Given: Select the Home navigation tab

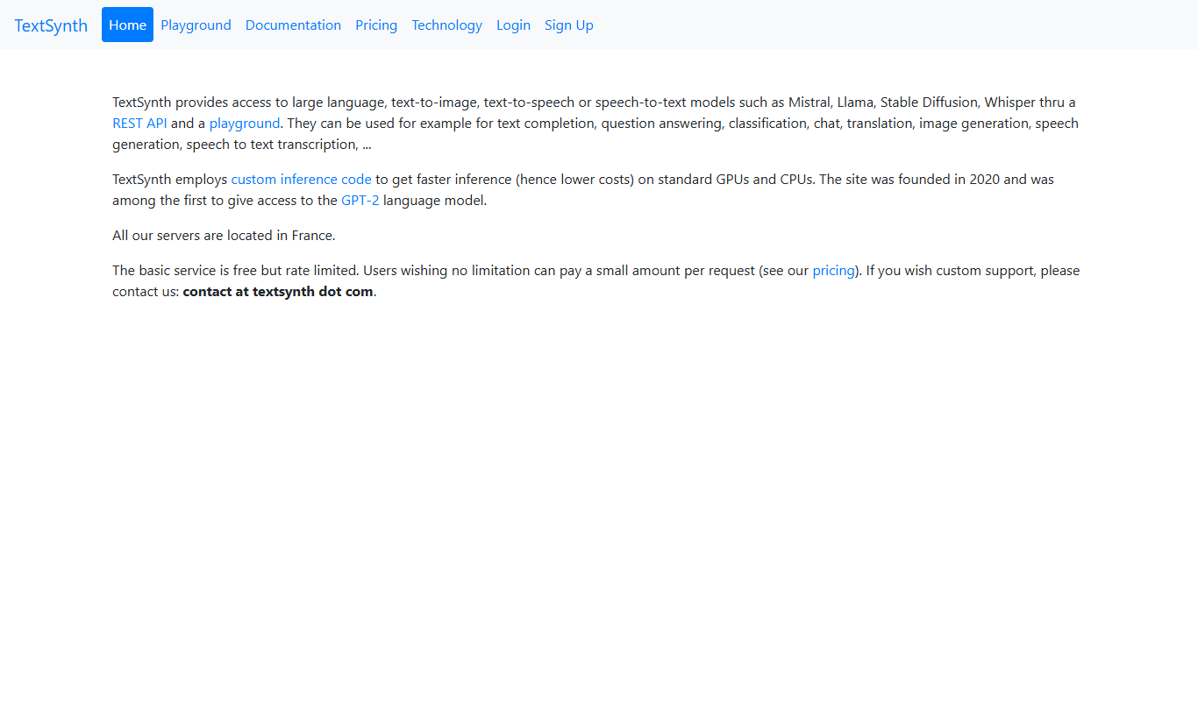Looking at the screenshot, I should click(127, 25).
